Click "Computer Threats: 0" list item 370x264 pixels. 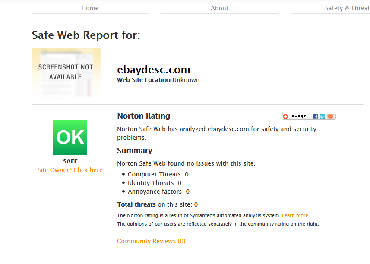[x=158, y=174]
